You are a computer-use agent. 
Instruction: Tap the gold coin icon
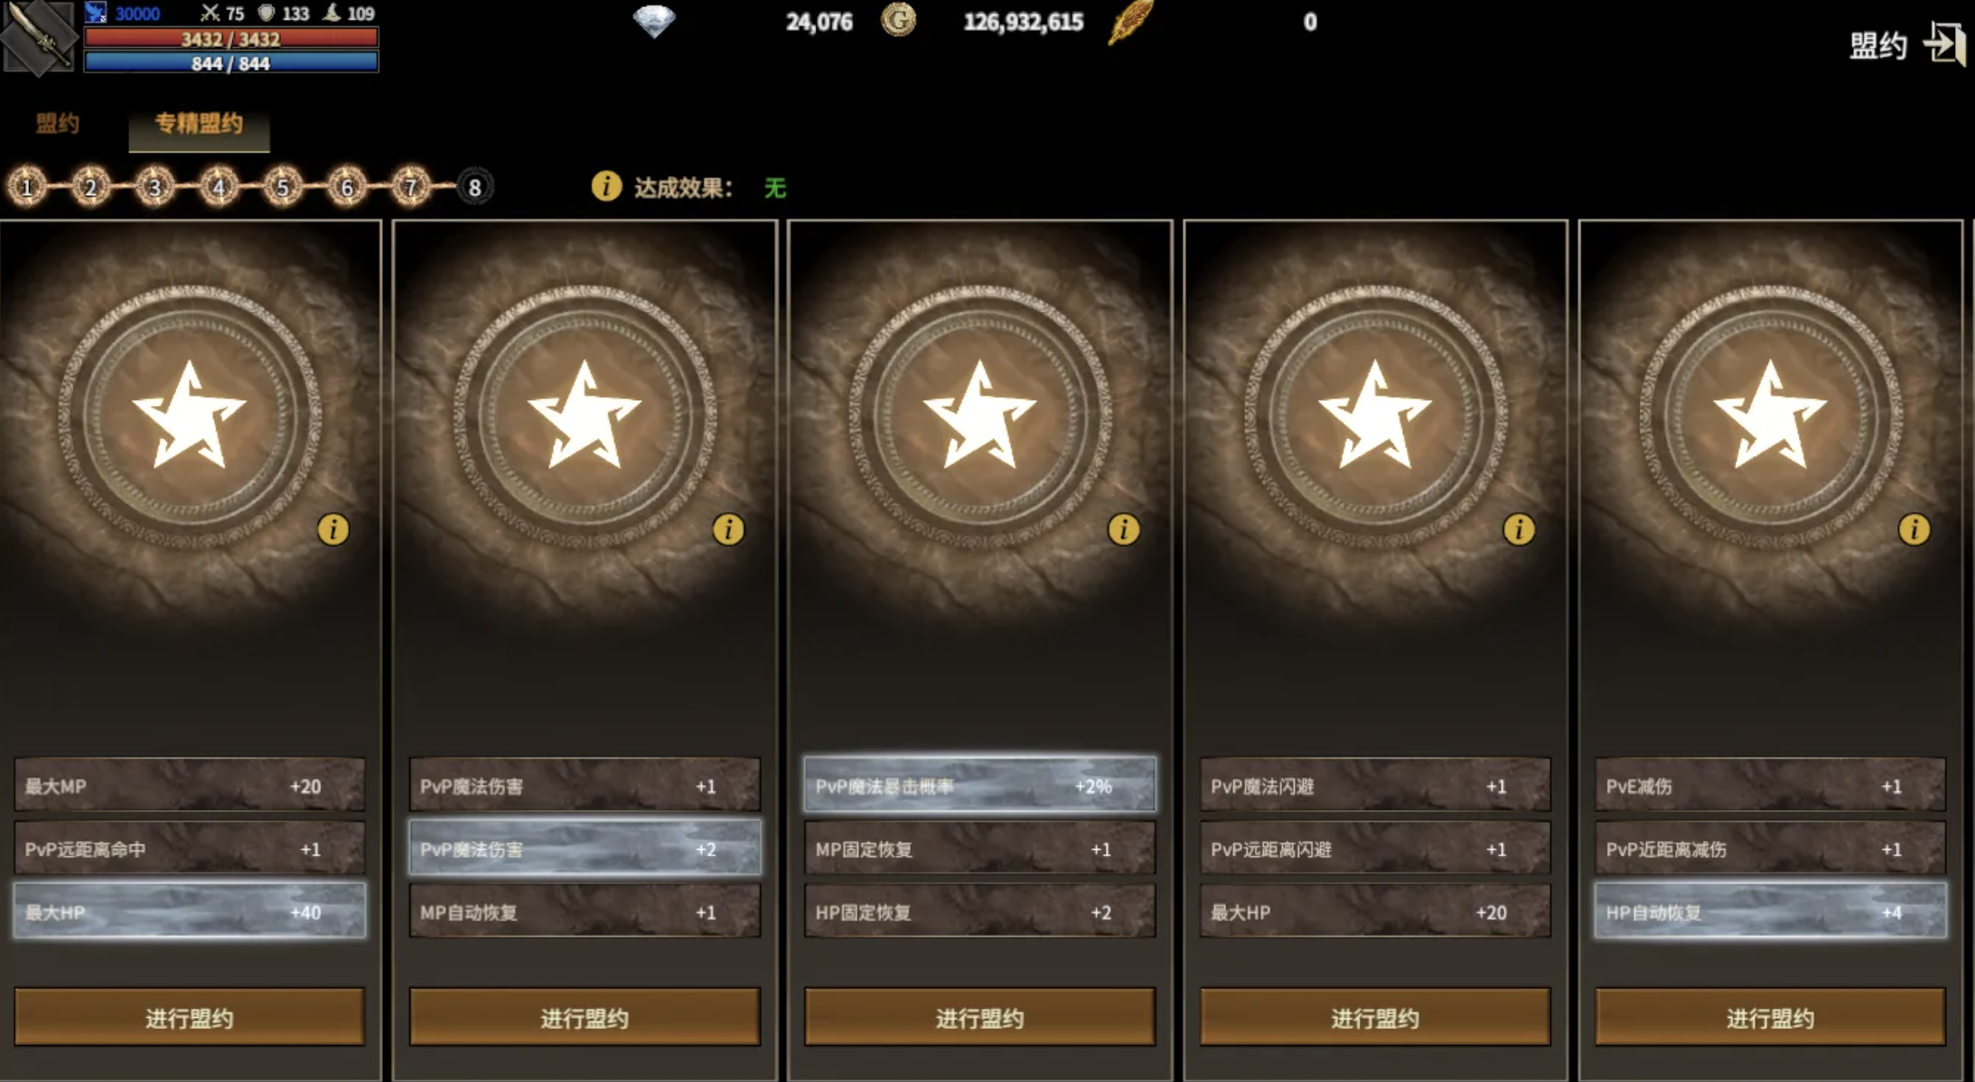tap(898, 20)
